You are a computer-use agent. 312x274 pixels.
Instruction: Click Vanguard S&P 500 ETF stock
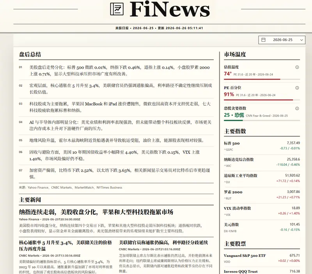pos(262,258)
